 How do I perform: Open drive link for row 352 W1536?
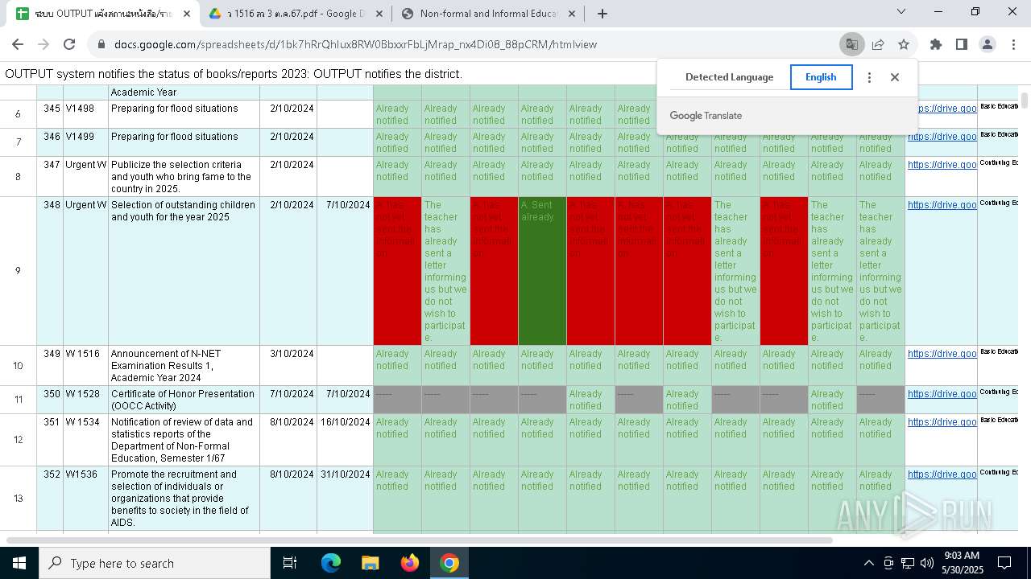click(x=942, y=474)
